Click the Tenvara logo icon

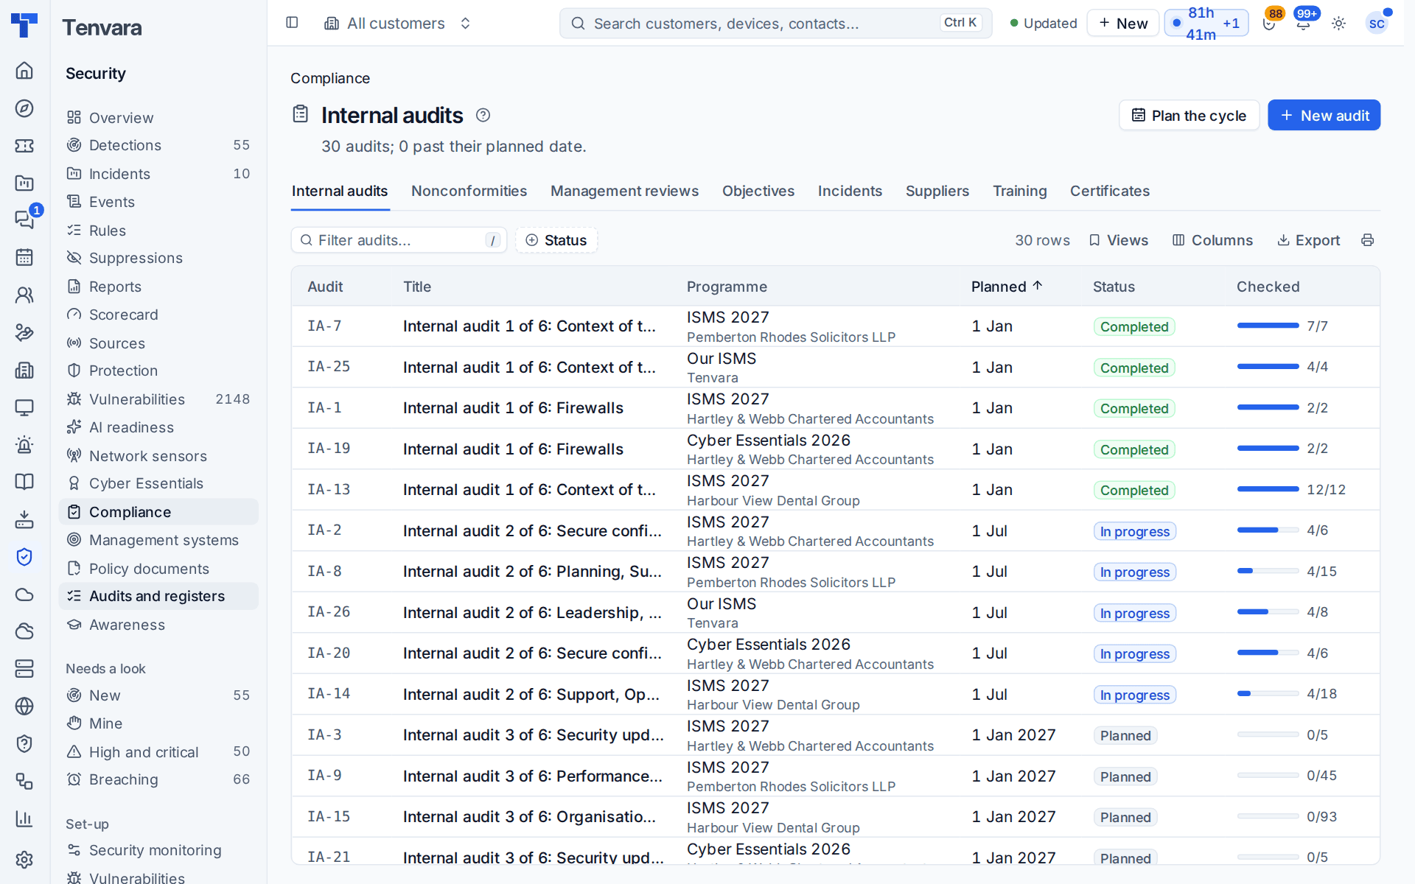[x=24, y=25]
